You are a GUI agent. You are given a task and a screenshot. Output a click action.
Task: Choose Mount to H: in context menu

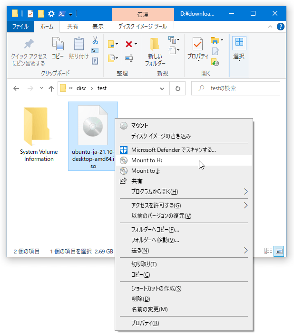pyautogui.click(x=184, y=160)
